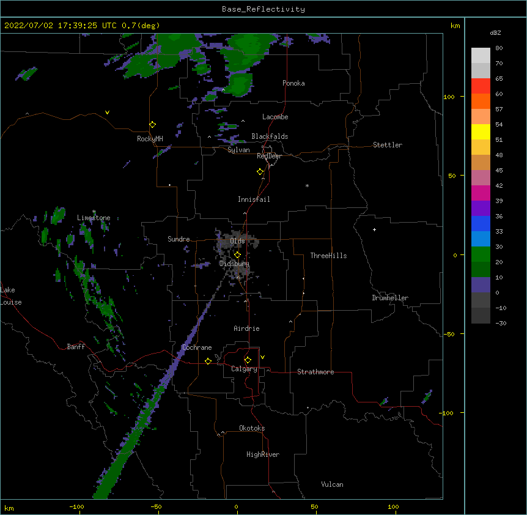The height and width of the screenshot is (515, 527).
Task: Pick the slate purple 0-10 dBZ swatch
Action: [x=481, y=285]
